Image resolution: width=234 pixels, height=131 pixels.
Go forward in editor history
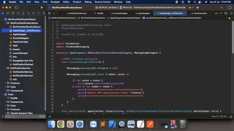[x=57, y=13]
